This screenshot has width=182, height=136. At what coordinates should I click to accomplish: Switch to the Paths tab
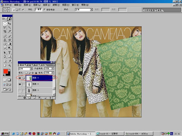[x=35, y=65]
